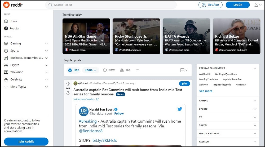The height and width of the screenshot is (147, 265).
Task: Click the Log In button
Action: [x=238, y=5]
